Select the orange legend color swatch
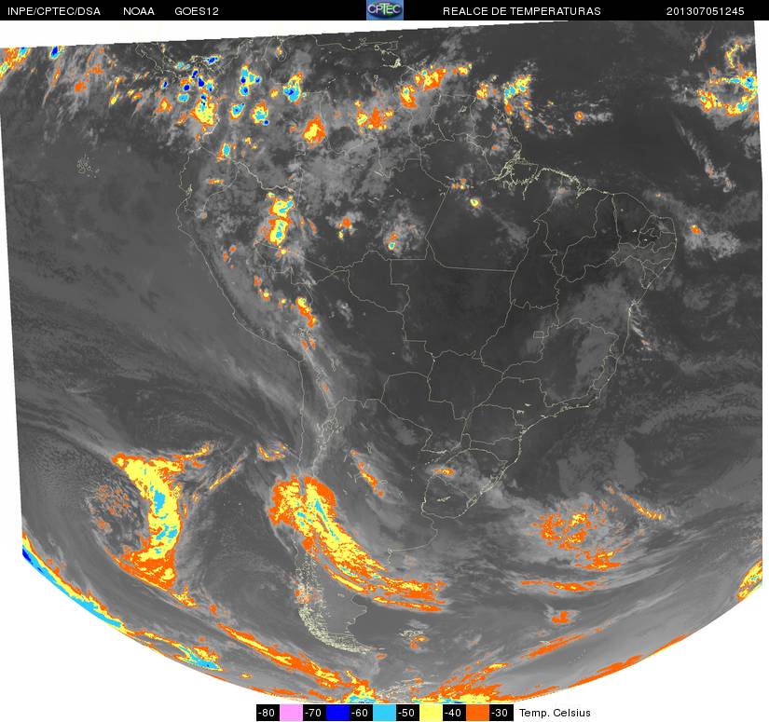The height and width of the screenshot is (722, 769). click(x=479, y=713)
